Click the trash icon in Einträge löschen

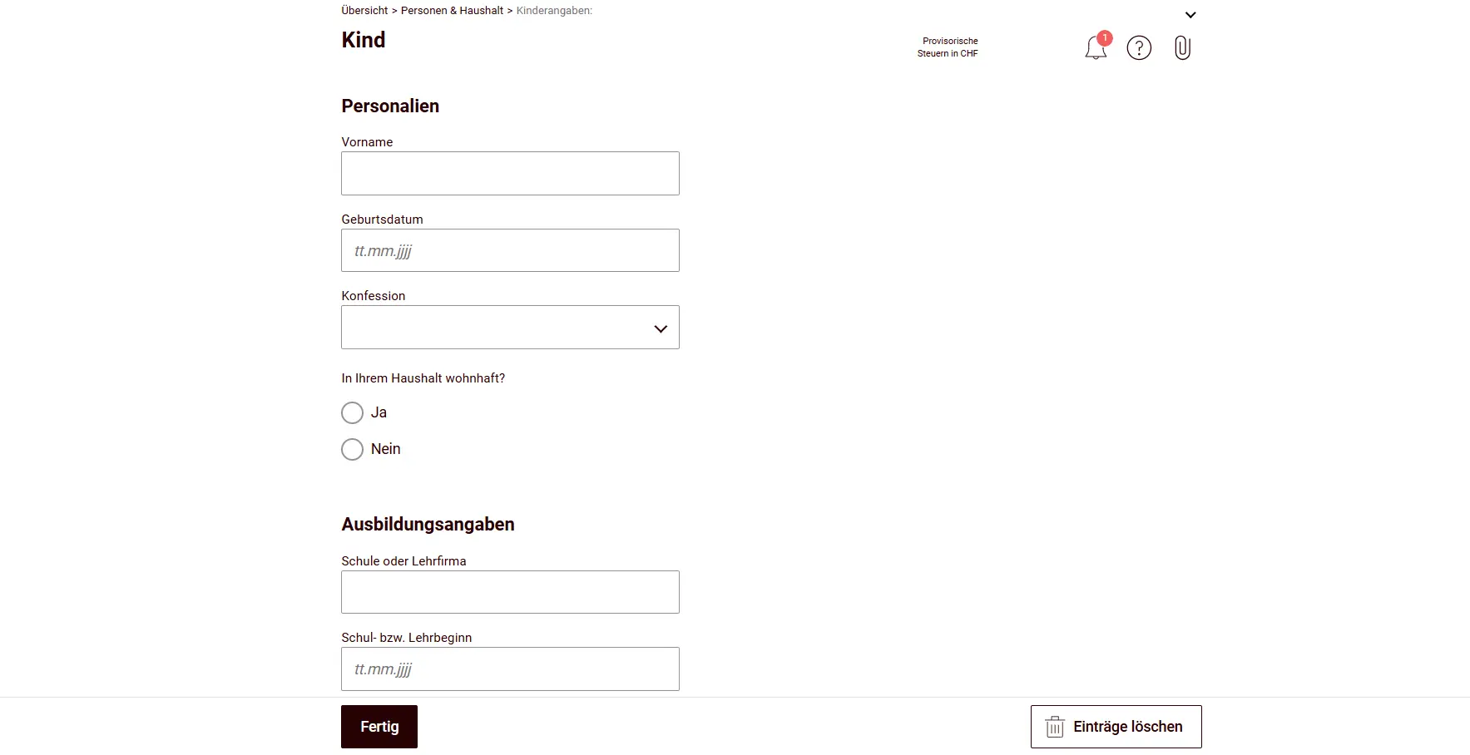coord(1054,726)
